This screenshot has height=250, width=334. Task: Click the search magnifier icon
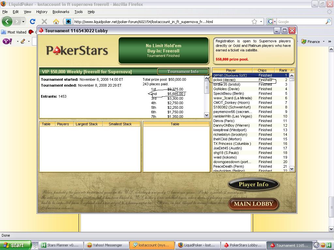tap(328, 22)
